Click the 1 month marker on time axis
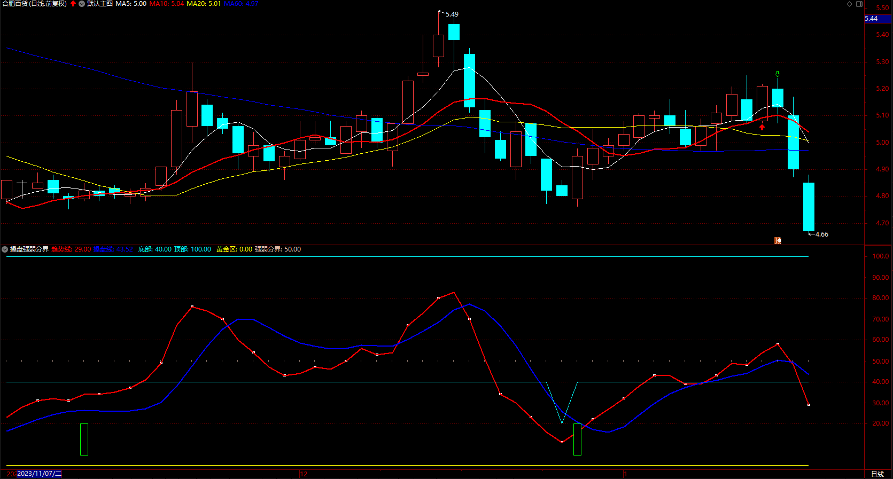Viewport: 893px width, 479px height. coord(625,474)
